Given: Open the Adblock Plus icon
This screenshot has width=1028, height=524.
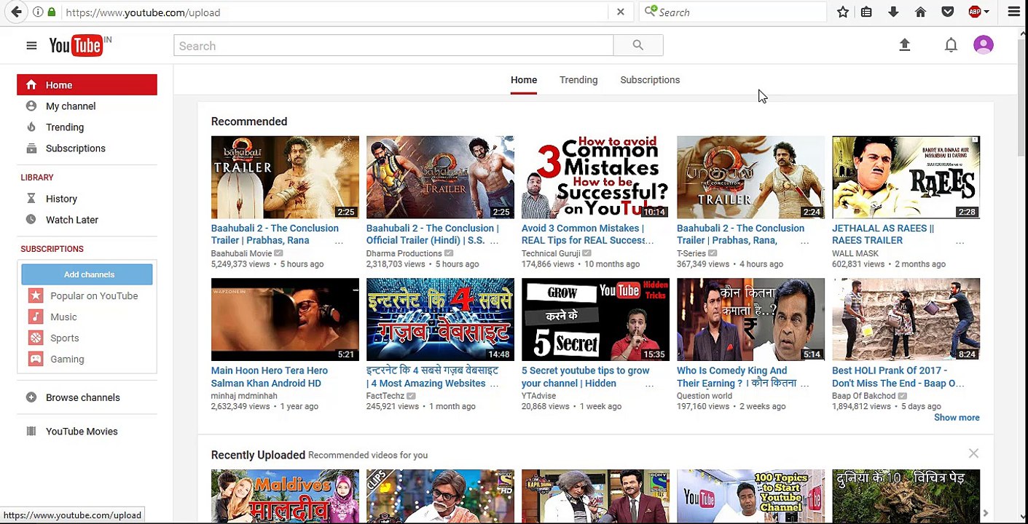Looking at the screenshot, I should [975, 12].
